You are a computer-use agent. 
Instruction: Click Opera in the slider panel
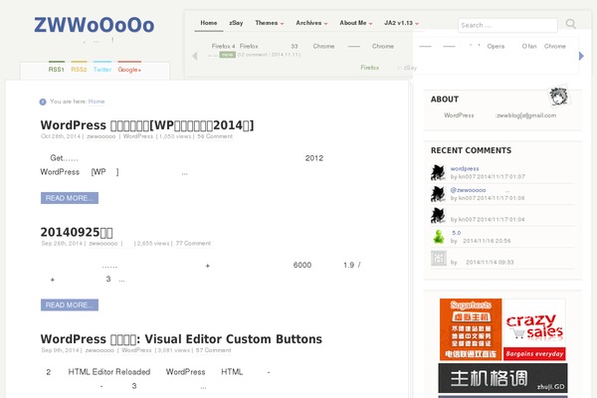tap(496, 46)
